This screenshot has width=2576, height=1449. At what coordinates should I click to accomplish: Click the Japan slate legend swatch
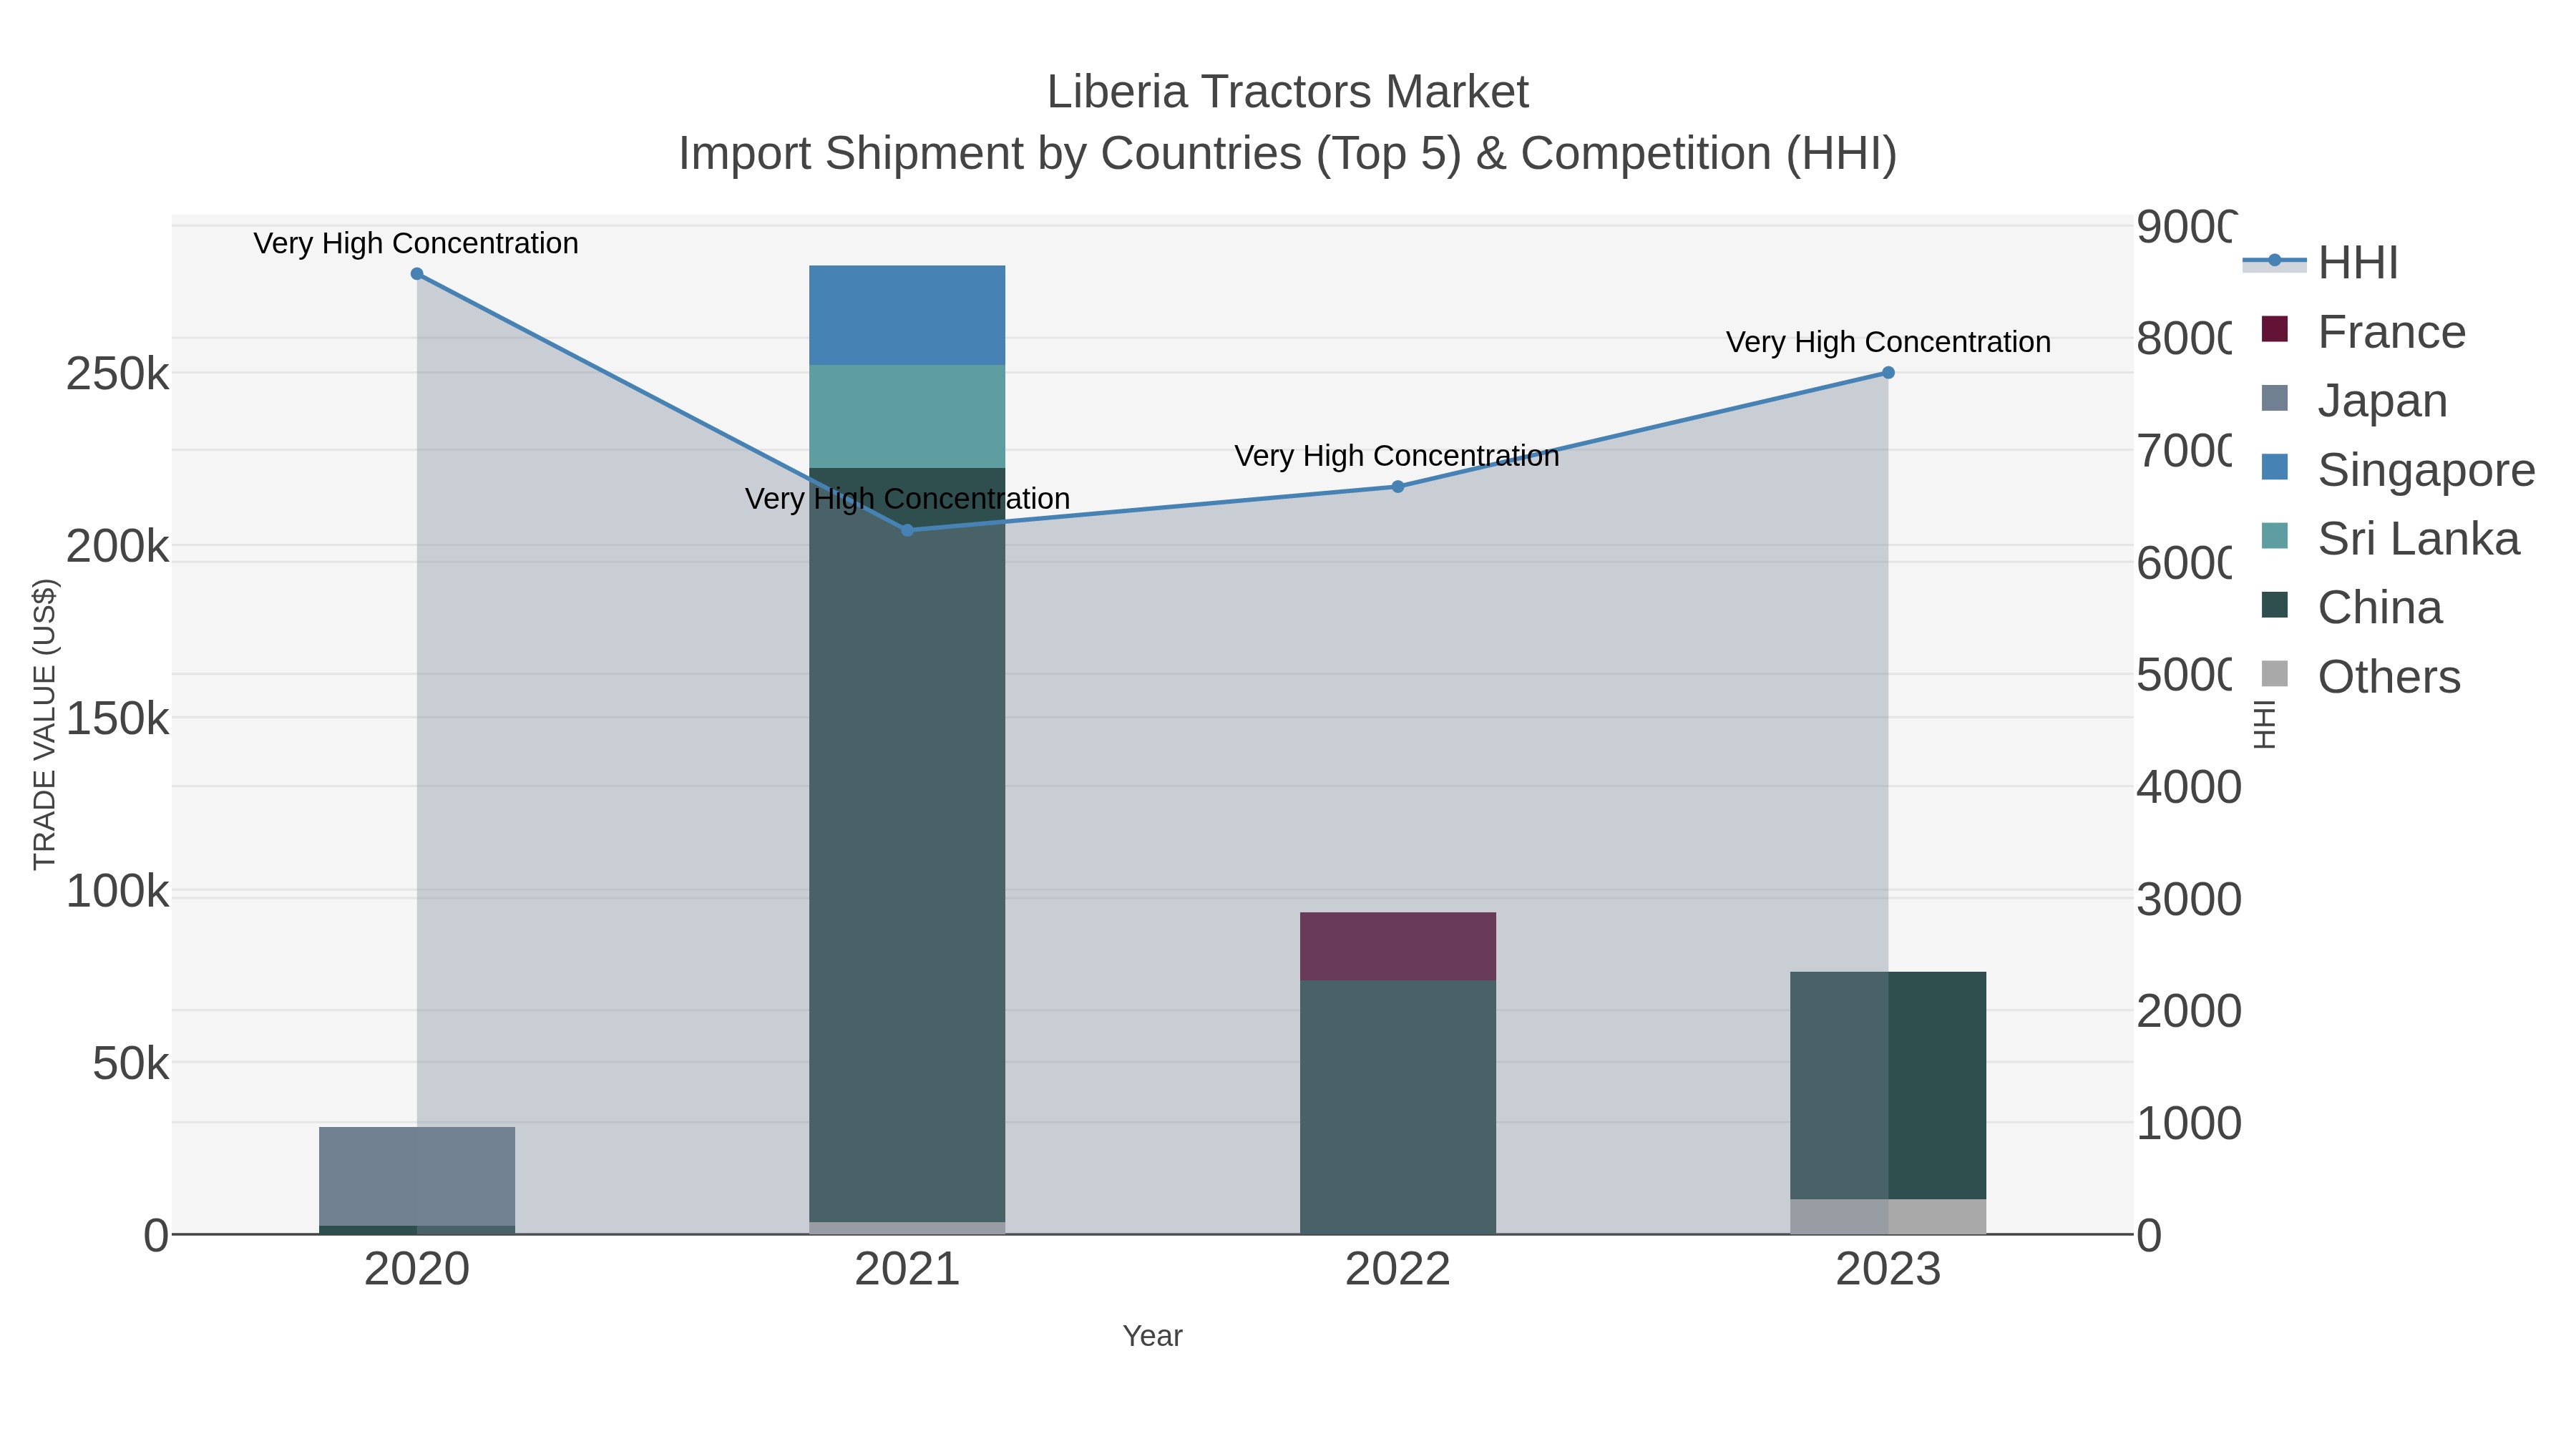[2274, 398]
